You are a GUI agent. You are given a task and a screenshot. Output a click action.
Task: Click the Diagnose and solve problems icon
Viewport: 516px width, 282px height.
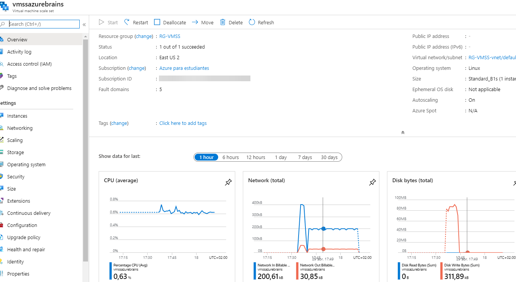click(x=2, y=88)
